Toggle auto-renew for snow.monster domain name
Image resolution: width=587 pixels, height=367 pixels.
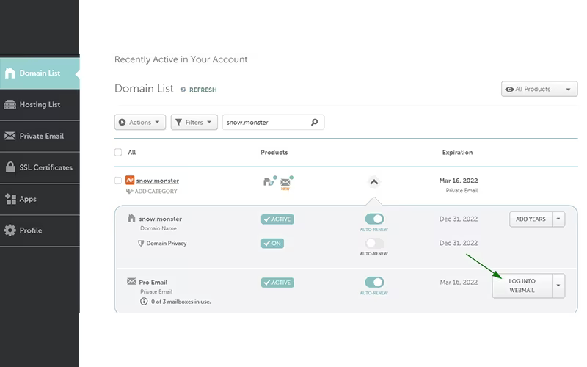[x=374, y=219]
